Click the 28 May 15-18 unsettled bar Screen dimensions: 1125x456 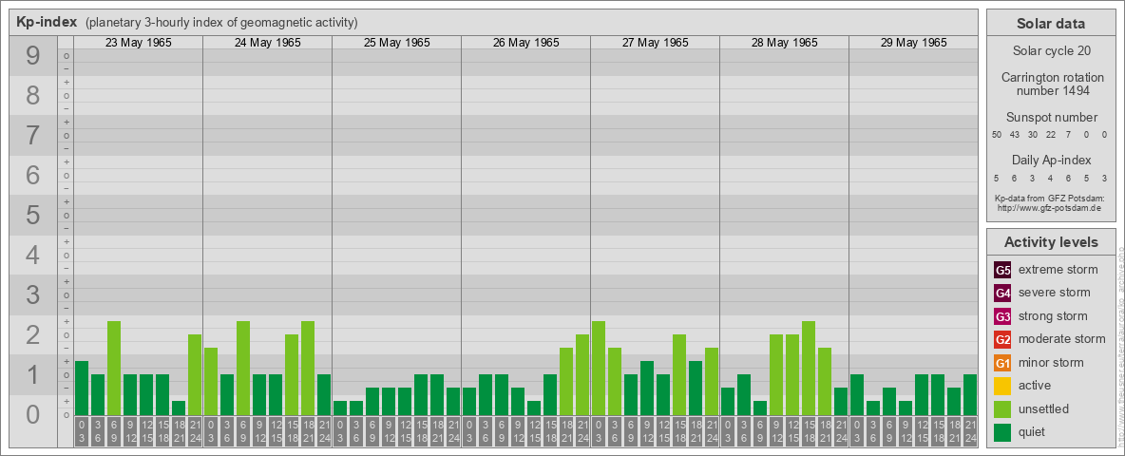coord(809,368)
